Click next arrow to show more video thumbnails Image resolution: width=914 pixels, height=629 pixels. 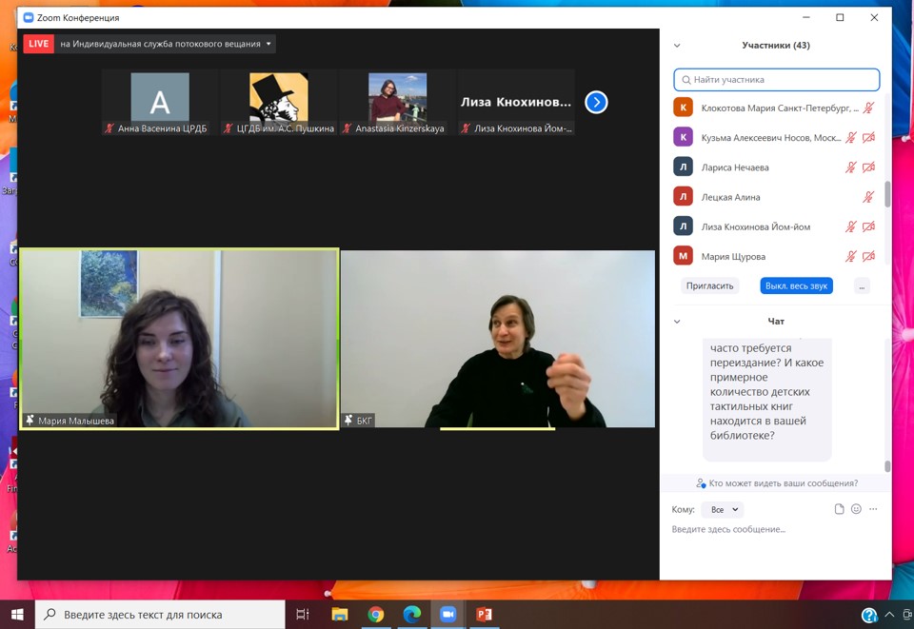point(596,102)
